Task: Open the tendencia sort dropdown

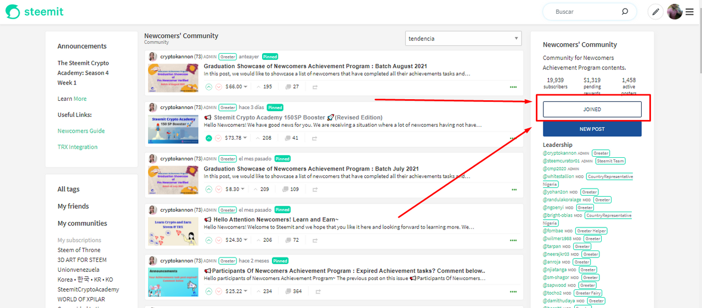Action: 463,38
